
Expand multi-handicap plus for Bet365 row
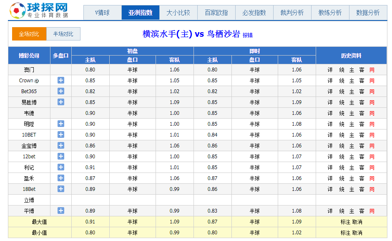point(61,91)
